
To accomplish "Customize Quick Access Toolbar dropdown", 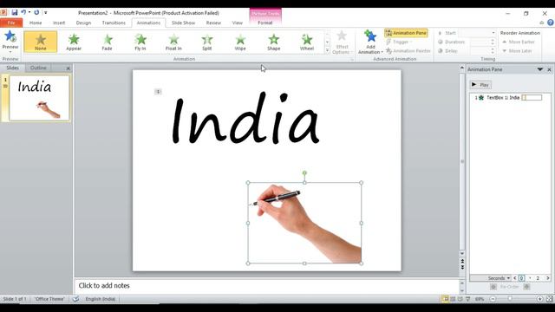I will pyautogui.click(x=46, y=12).
